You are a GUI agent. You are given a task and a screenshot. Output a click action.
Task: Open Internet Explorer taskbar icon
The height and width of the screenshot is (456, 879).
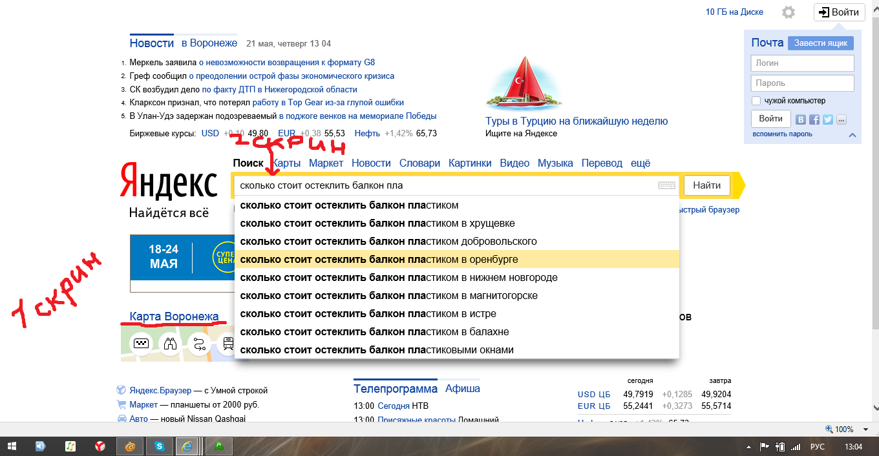(x=188, y=446)
